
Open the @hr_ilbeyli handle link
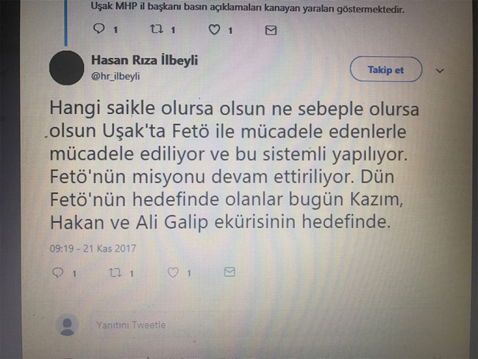coord(115,76)
